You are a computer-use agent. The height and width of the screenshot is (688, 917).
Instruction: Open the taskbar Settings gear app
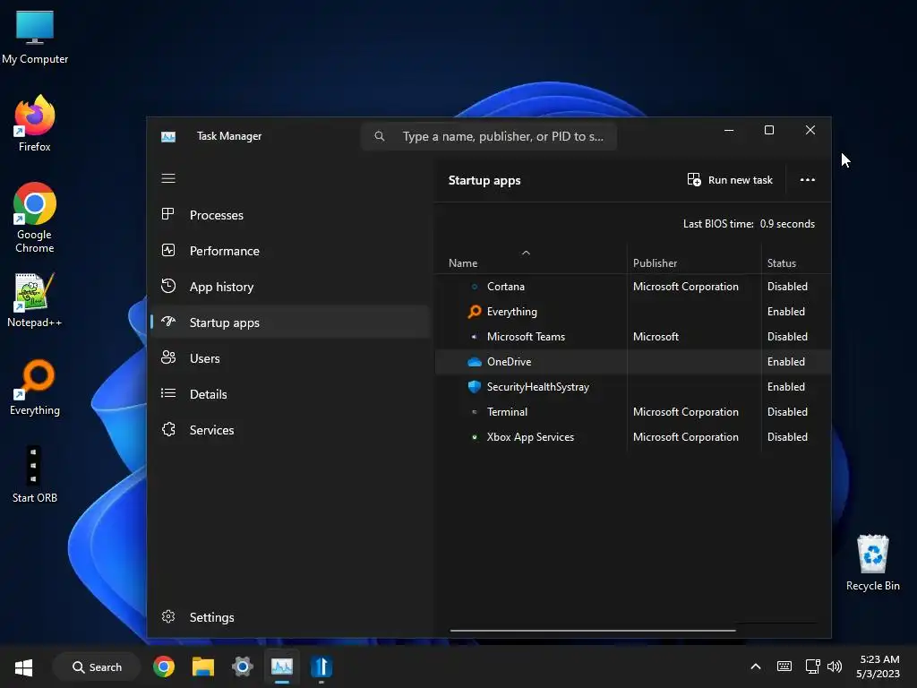click(242, 666)
